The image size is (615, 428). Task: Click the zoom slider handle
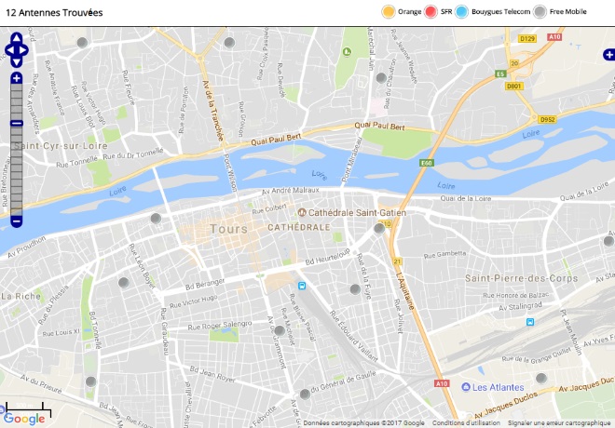17,124
